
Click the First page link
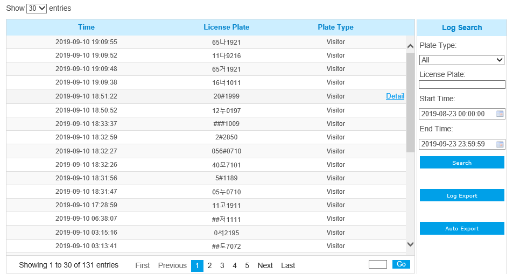tap(143, 265)
